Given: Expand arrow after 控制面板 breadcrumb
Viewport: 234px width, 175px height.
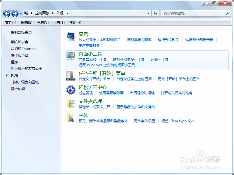Looking at the screenshot, I should (x=53, y=13).
